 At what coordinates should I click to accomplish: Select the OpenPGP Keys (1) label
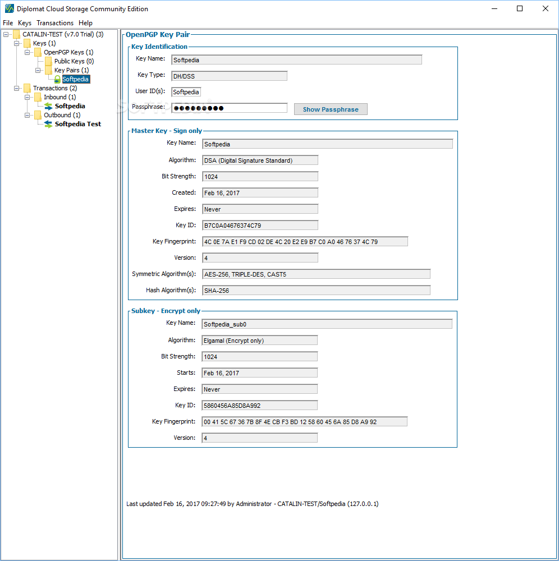tap(68, 52)
